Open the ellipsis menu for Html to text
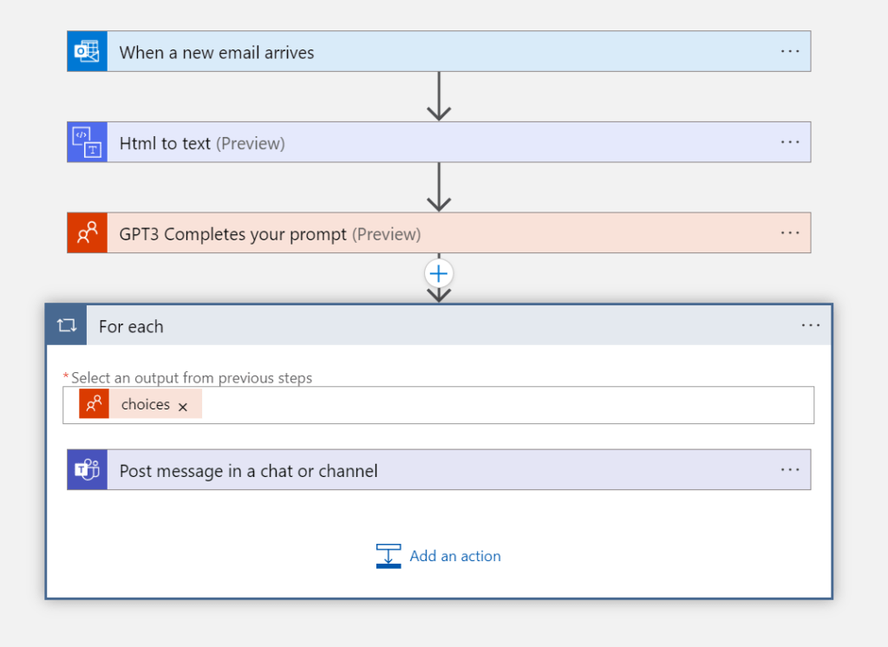The width and height of the screenshot is (888, 647). (x=790, y=142)
